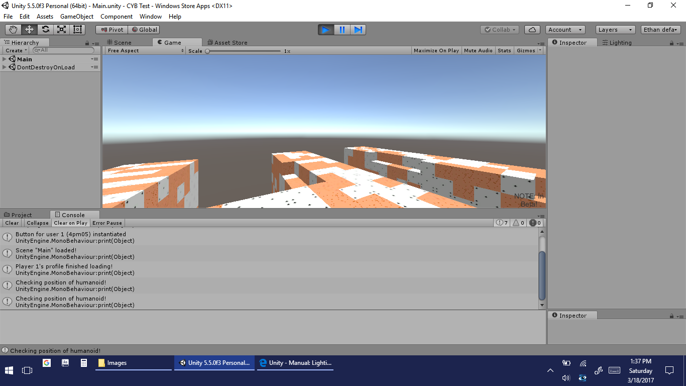Open Microsoft Edge Unity Manual in taskbar
The width and height of the screenshot is (686, 386).
[x=295, y=363]
